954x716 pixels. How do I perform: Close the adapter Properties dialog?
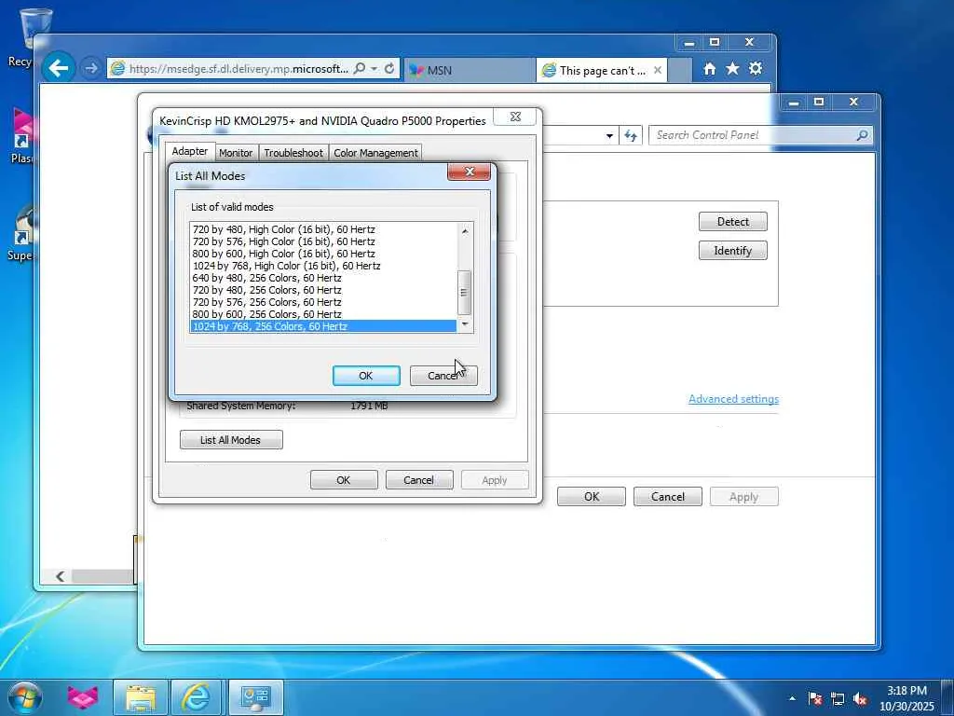pos(515,117)
